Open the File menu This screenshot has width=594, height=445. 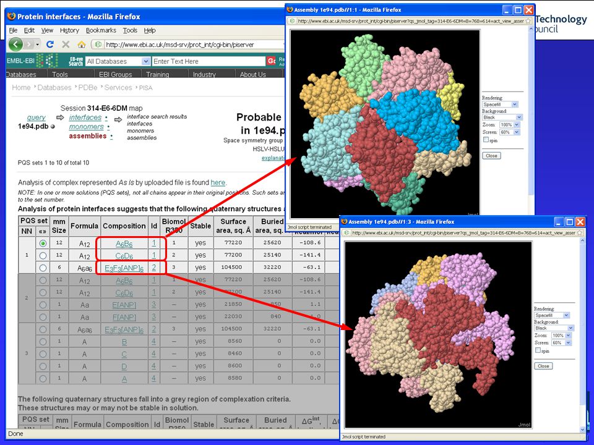pos(13,30)
